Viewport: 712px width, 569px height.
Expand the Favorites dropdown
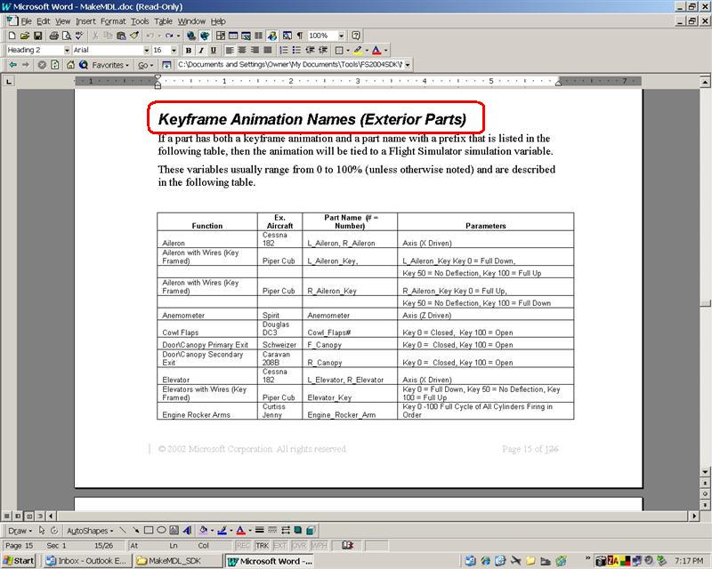tap(110, 65)
